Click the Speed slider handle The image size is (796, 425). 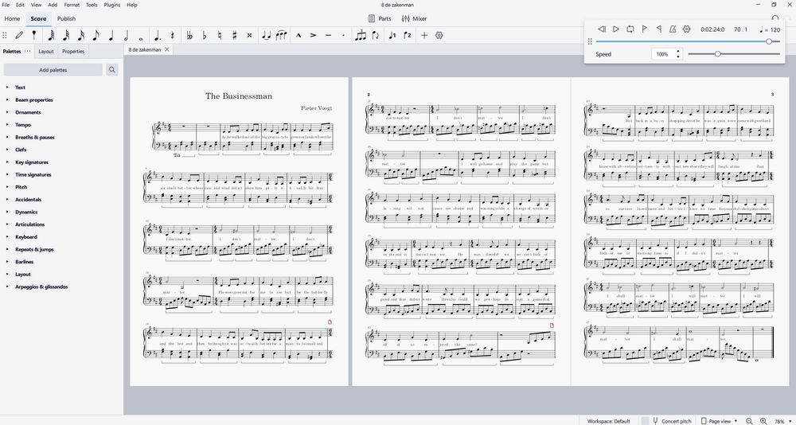[717, 54]
